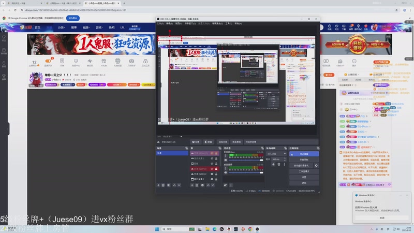Open 消息 messages icon in Douyu header

click(351, 27)
